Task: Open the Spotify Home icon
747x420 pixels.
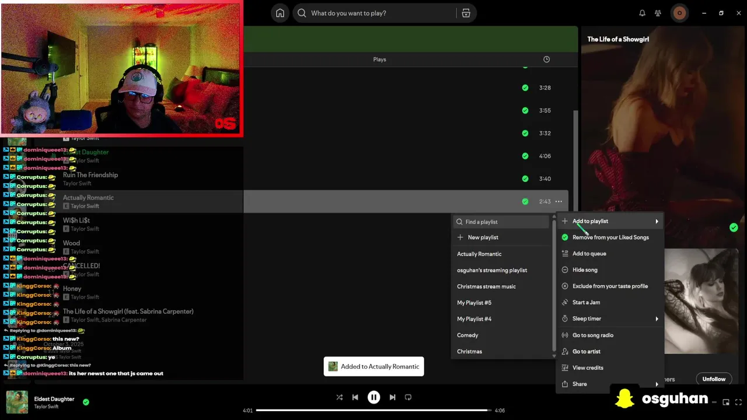Action: [x=280, y=13]
